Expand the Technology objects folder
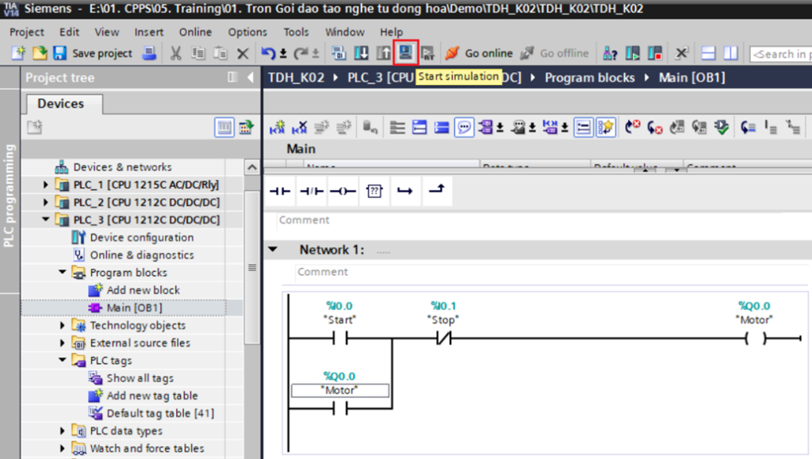The width and height of the screenshot is (812, 459). point(63,326)
